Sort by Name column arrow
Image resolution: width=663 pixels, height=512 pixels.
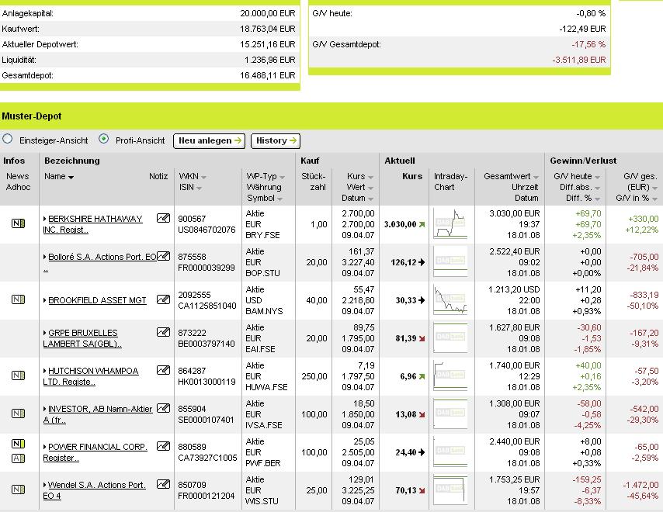point(71,178)
